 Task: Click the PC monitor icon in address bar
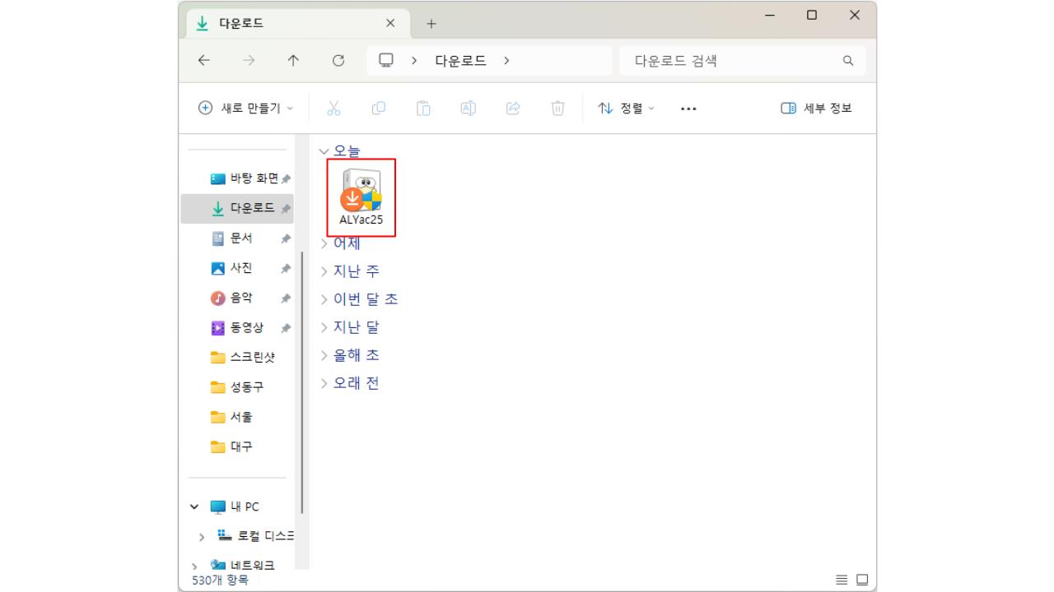pyautogui.click(x=386, y=60)
